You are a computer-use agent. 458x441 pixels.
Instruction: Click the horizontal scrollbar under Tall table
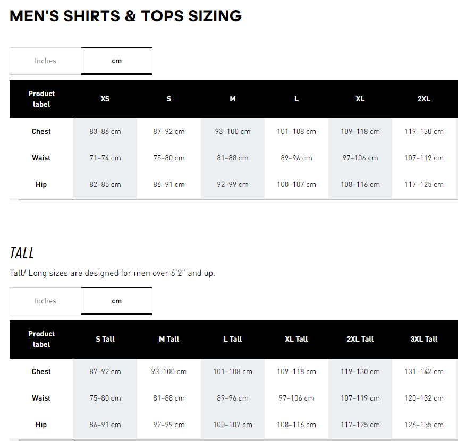click(x=238, y=439)
